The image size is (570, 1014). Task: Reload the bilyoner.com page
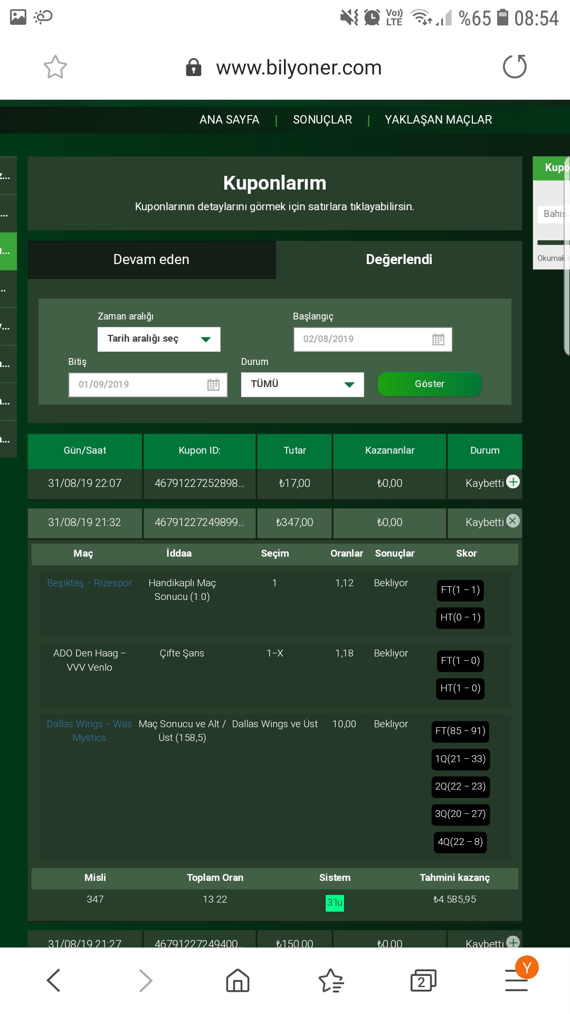(x=515, y=67)
